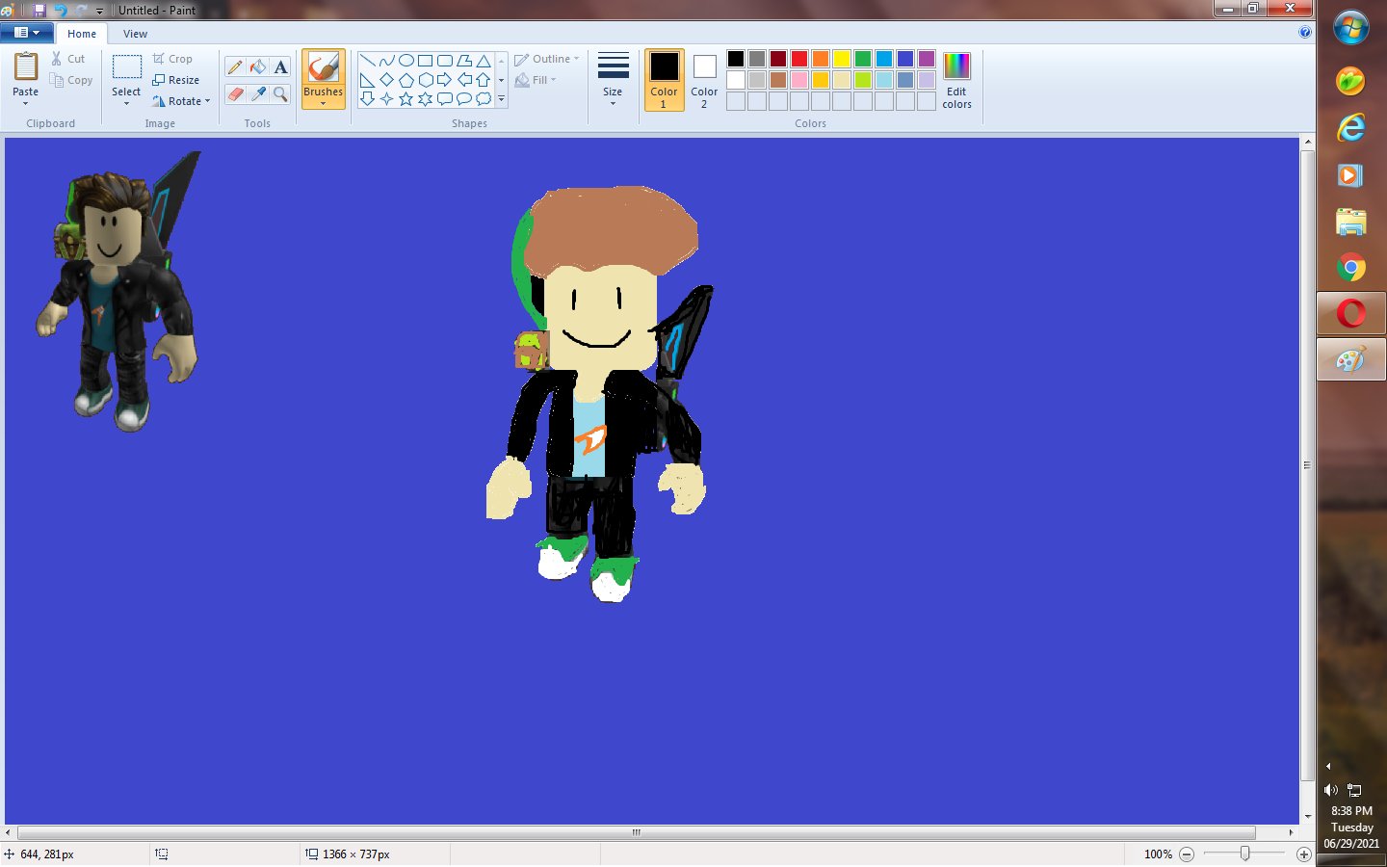
Task: Switch to the View tab
Action: point(135,34)
